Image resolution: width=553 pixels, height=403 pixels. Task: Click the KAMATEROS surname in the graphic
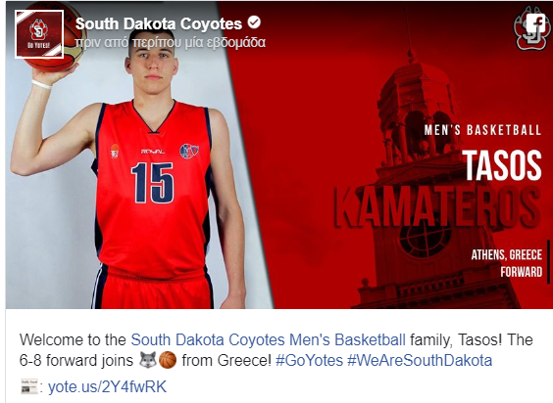click(437, 208)
